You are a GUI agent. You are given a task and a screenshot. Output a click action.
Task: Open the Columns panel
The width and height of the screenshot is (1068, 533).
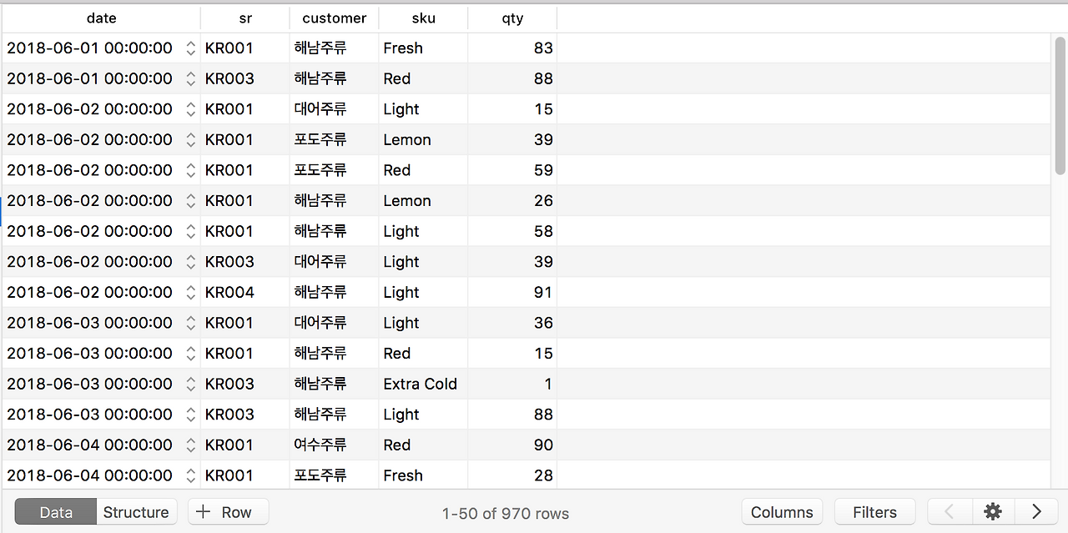(x=781, y=511)
